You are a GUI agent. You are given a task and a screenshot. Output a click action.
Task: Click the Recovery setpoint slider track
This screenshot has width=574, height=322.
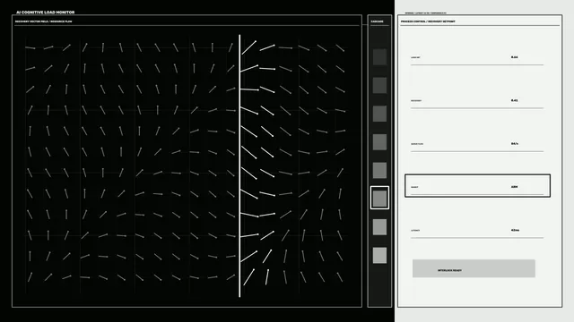(x=477, y=108)
